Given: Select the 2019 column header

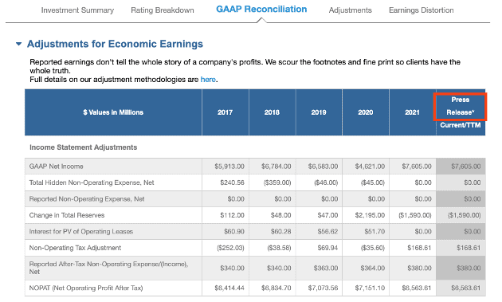Looking at the screenshot, I should [x=319, y=112].
